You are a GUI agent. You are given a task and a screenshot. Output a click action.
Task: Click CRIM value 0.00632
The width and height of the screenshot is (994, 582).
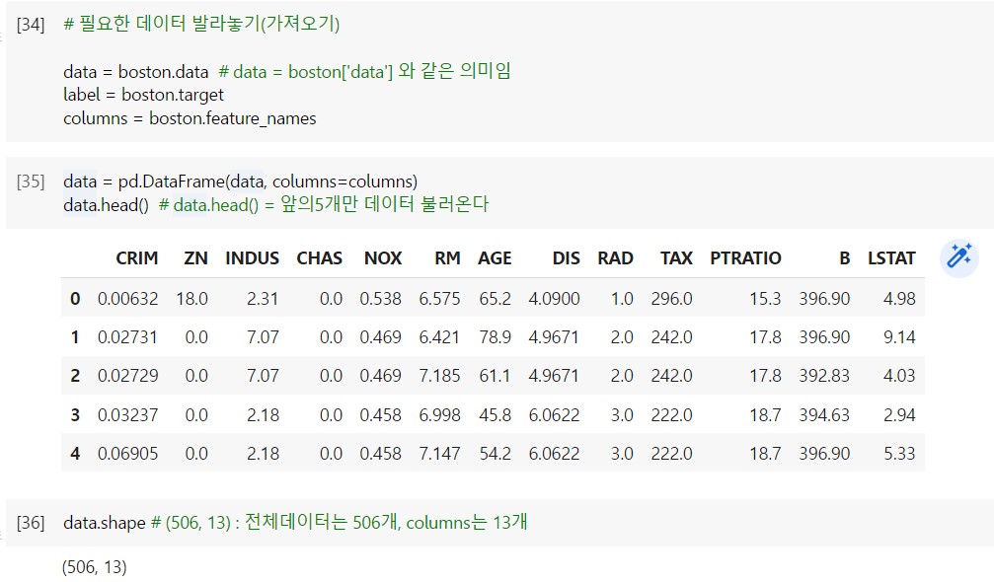128,299
